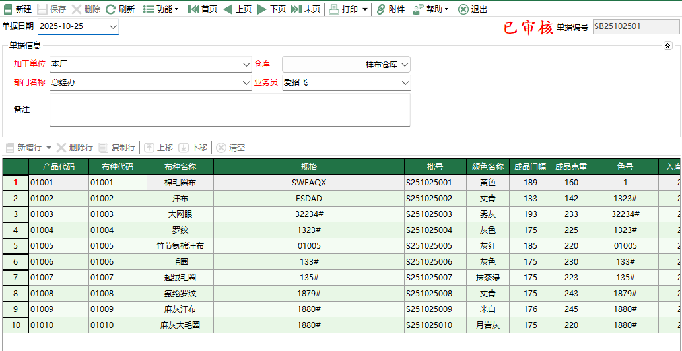Open the 部门名称 dropdown
Screen dimensions: 682x351
[x=246, y=82]
